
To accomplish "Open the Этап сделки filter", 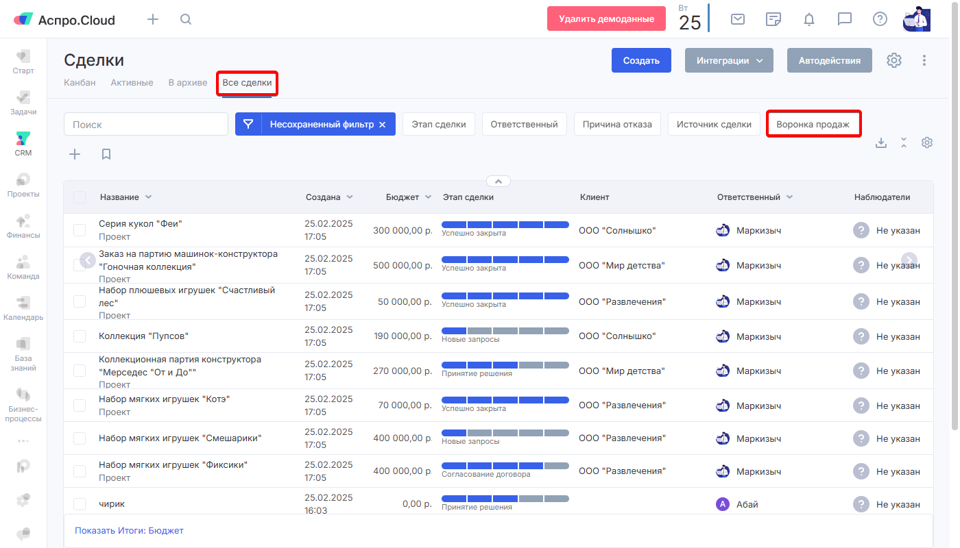I will coord(438,124).
